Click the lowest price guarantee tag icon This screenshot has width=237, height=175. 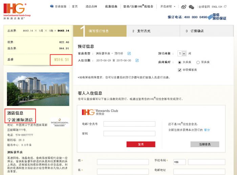pos(210,17)
